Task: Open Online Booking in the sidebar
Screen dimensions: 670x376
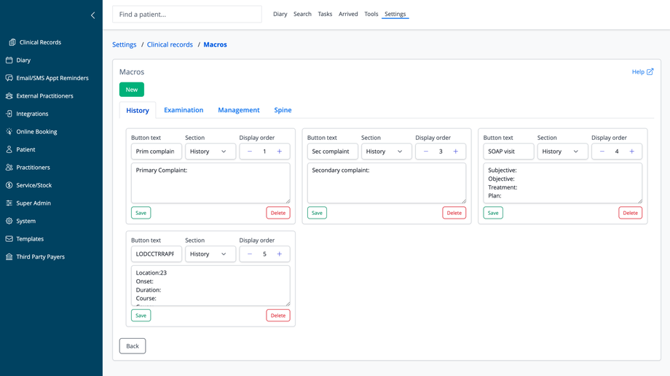Action: [36, 132]
